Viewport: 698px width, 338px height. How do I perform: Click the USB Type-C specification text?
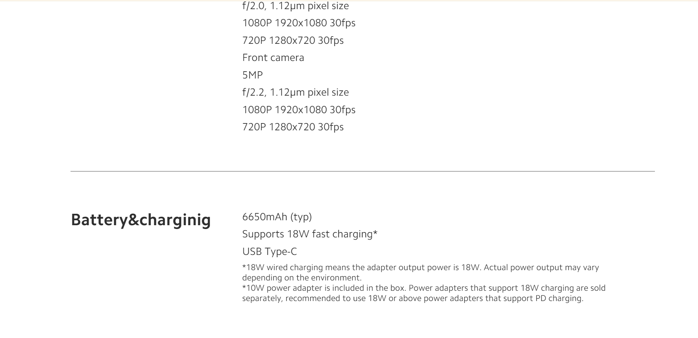[270, 251]
